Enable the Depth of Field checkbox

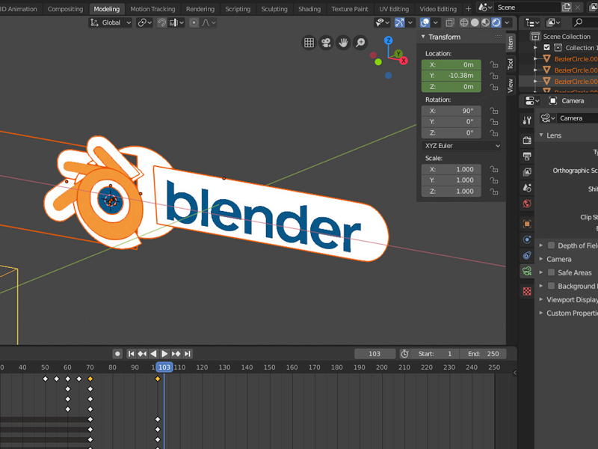(551, 245)
